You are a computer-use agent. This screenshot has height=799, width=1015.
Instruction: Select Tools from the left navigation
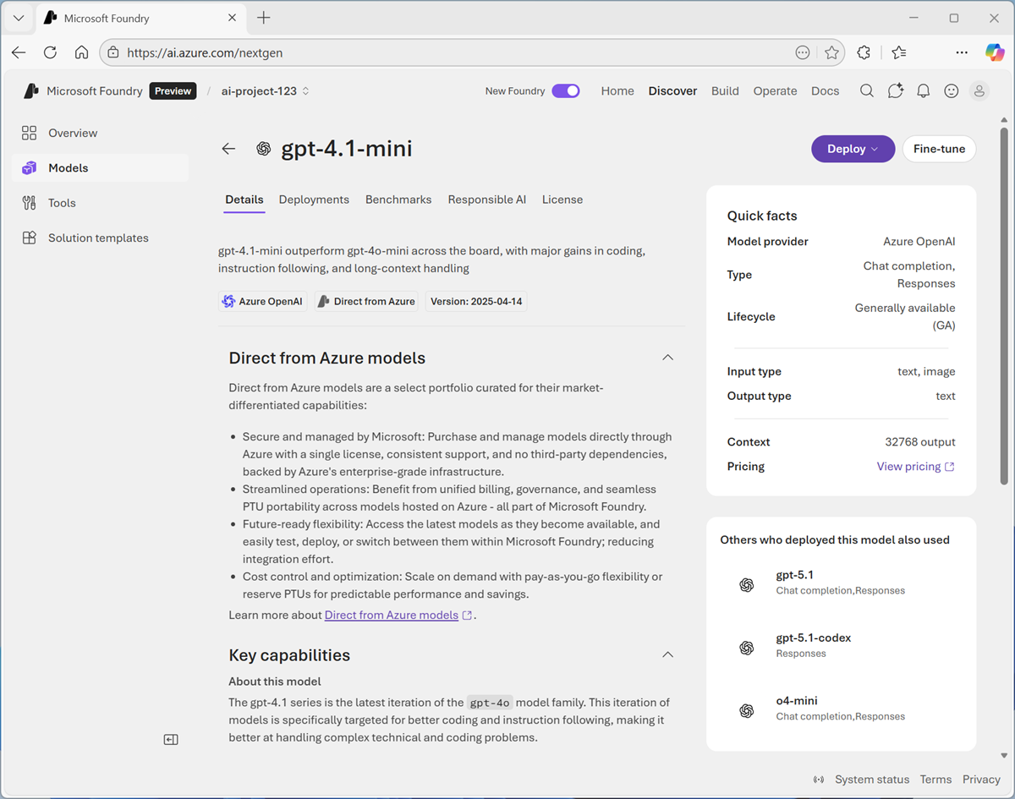click(x=59, y=202)
